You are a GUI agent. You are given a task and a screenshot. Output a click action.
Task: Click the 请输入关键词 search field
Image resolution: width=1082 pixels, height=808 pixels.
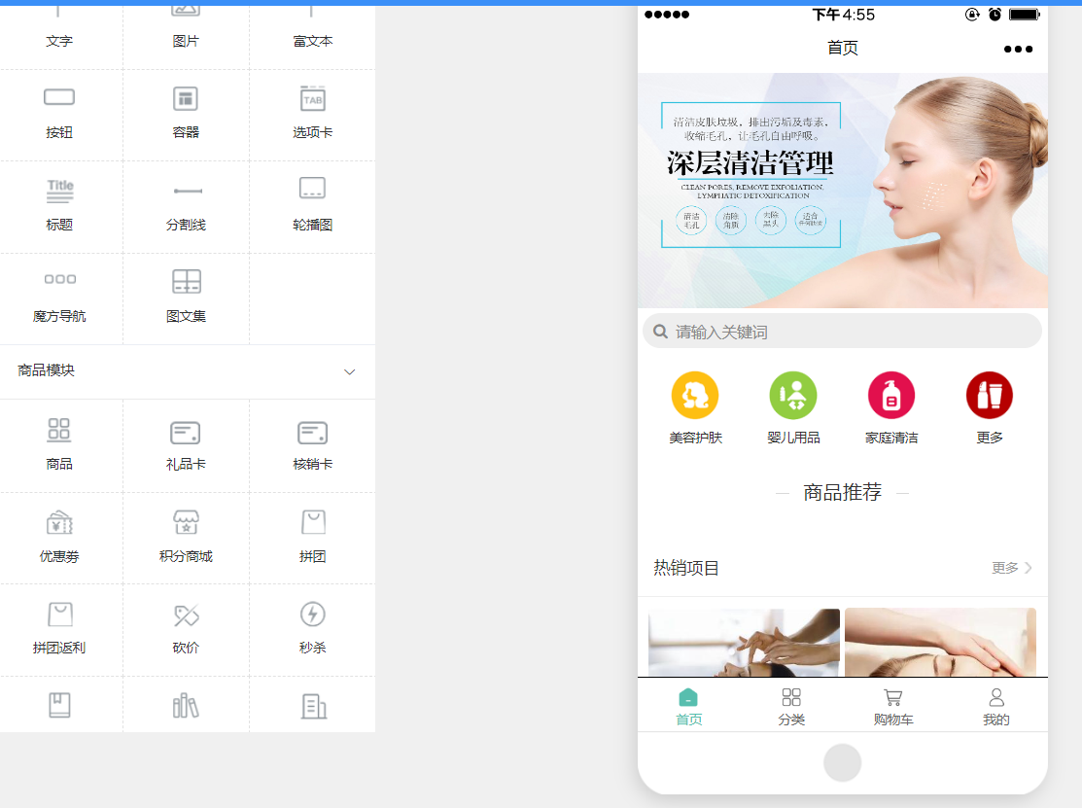pyautogui.click(x=842, y=332)
